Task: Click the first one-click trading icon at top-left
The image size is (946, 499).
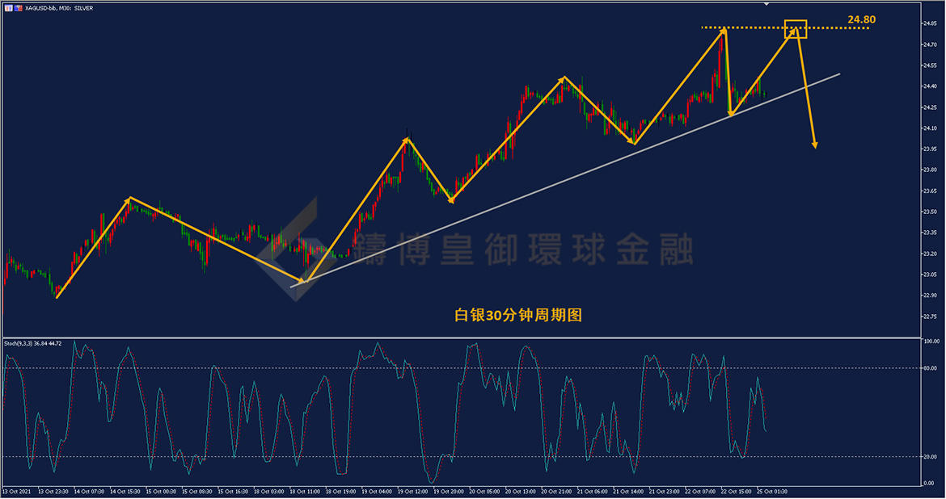Action: click(7, 7)
